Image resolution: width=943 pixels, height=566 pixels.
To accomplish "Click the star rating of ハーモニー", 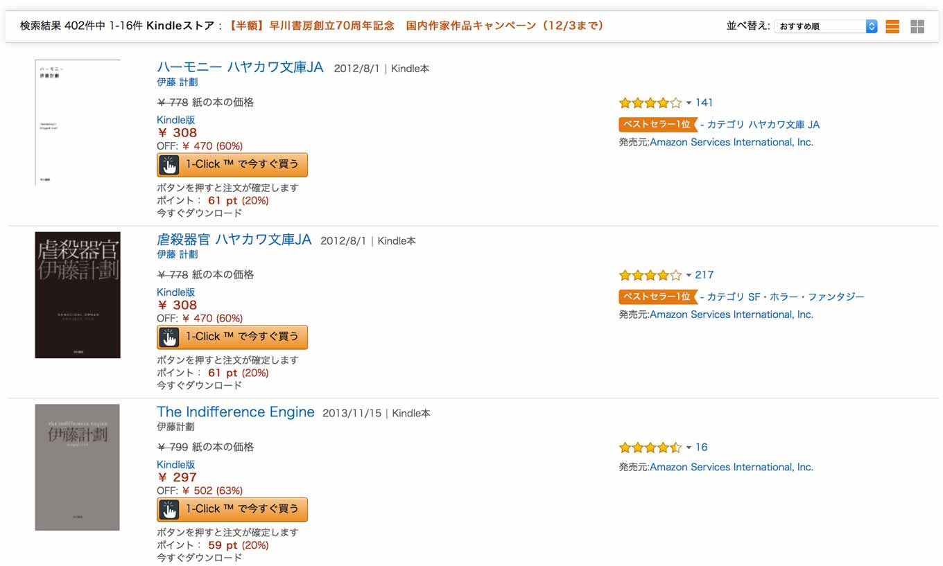I will tap(650, 103).
